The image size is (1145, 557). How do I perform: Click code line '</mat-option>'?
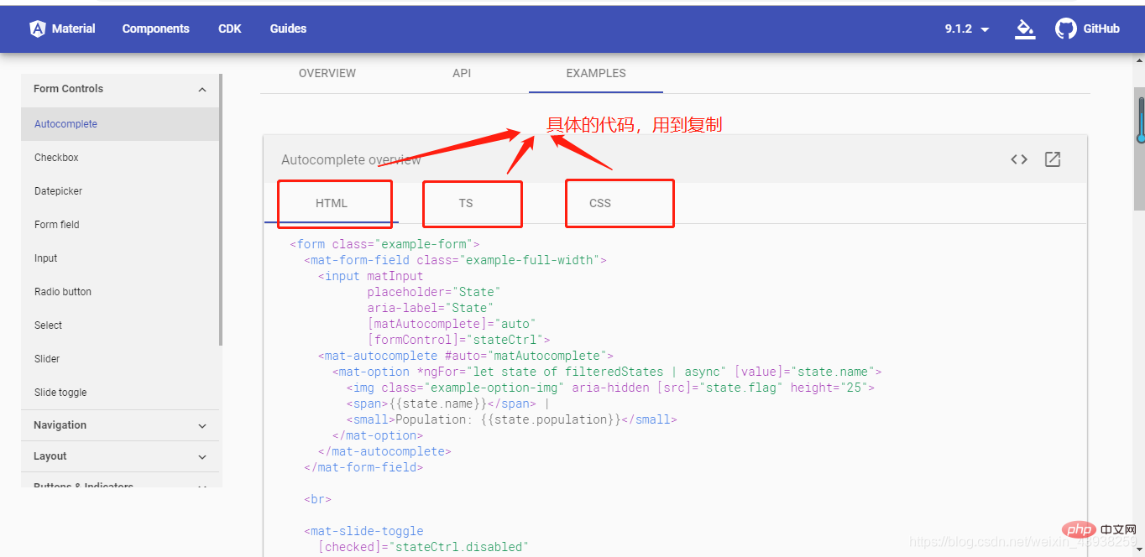point(378,435)
